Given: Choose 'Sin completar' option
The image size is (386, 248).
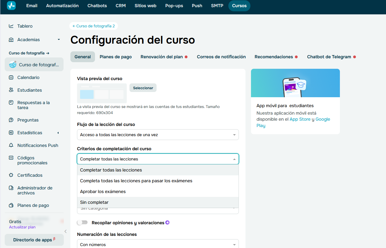Looking at the screenshot, I should 158,202.
